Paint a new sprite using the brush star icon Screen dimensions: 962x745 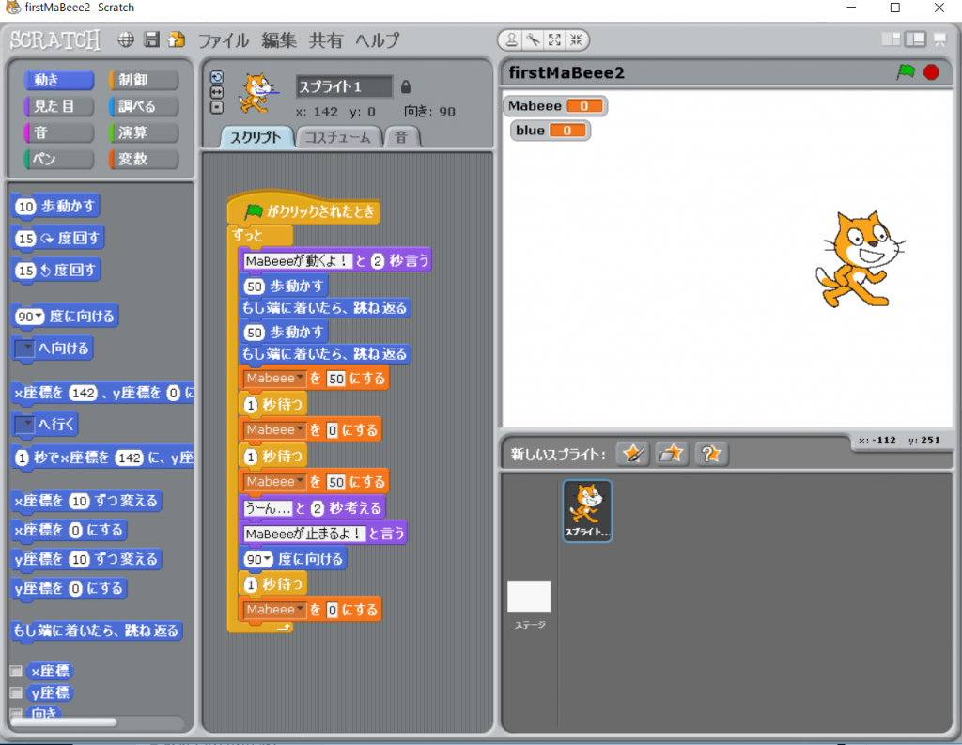pos(632,454)
